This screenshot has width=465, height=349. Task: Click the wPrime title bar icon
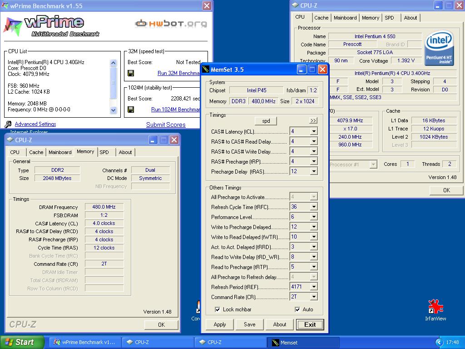[x=5, y=5]
